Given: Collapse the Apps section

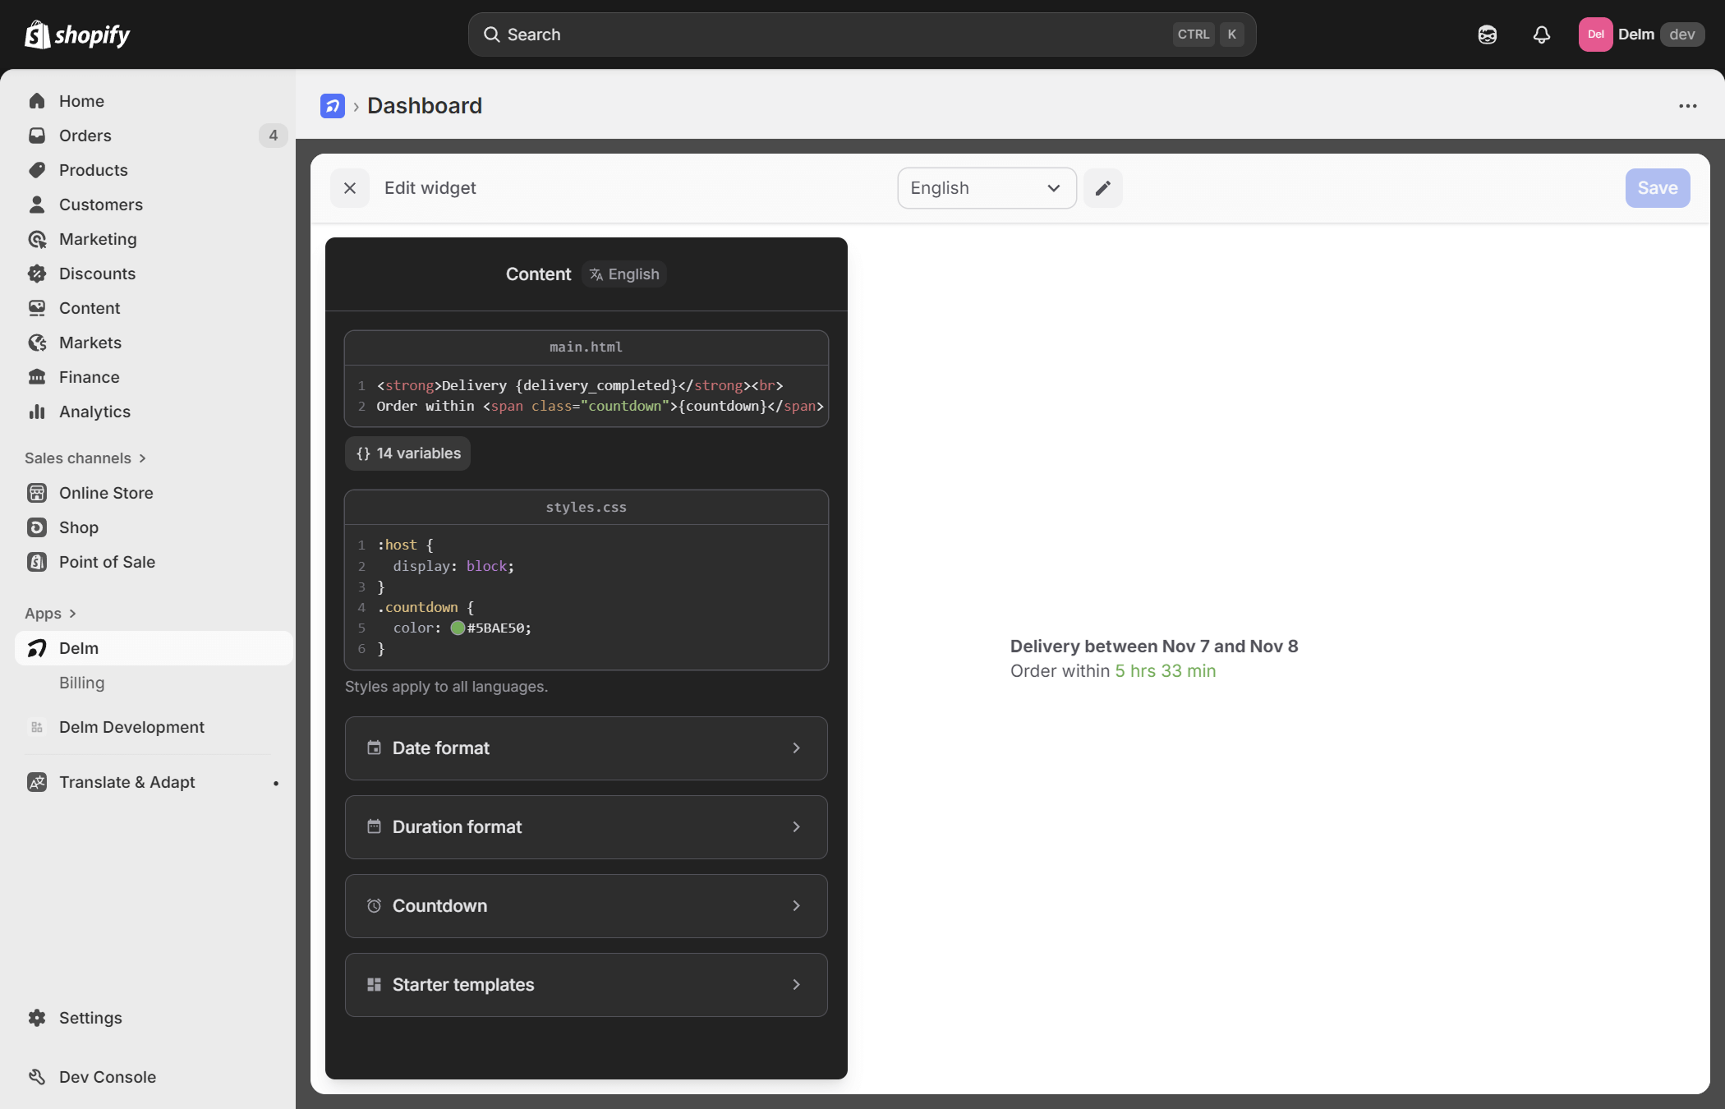Looking at the screenshot, I should tap(51, 613).
